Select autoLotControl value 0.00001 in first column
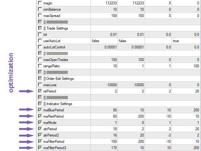The width and height of the screenshot is (201, 151). pos(104,47)
